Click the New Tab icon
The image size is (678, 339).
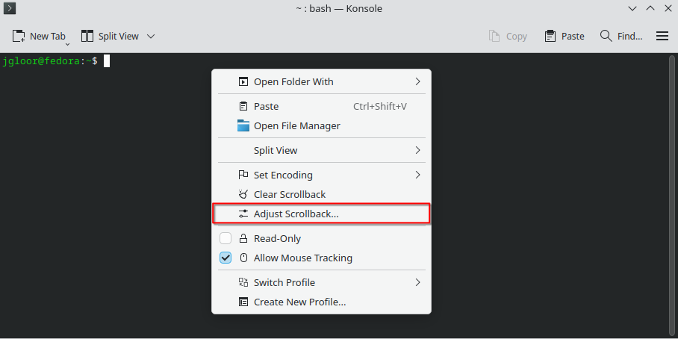click(x=19, y=36)
